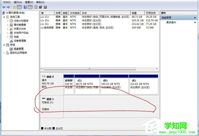The image size is (199, 136).
Task: Open the 文件(F) menu
Action: click(7, 2)
